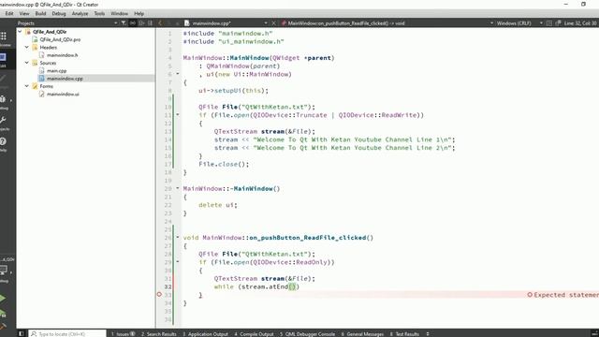The image size is (599, 337).
Task: Open the Debug menu
Action: tap(59, 13)
